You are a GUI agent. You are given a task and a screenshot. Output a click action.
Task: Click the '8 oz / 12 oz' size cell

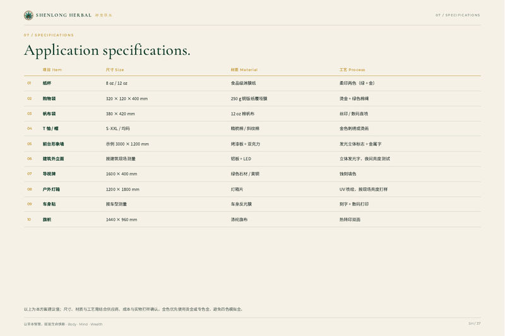coord(117,83)
